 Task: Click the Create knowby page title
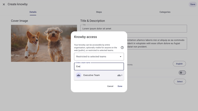18,4
